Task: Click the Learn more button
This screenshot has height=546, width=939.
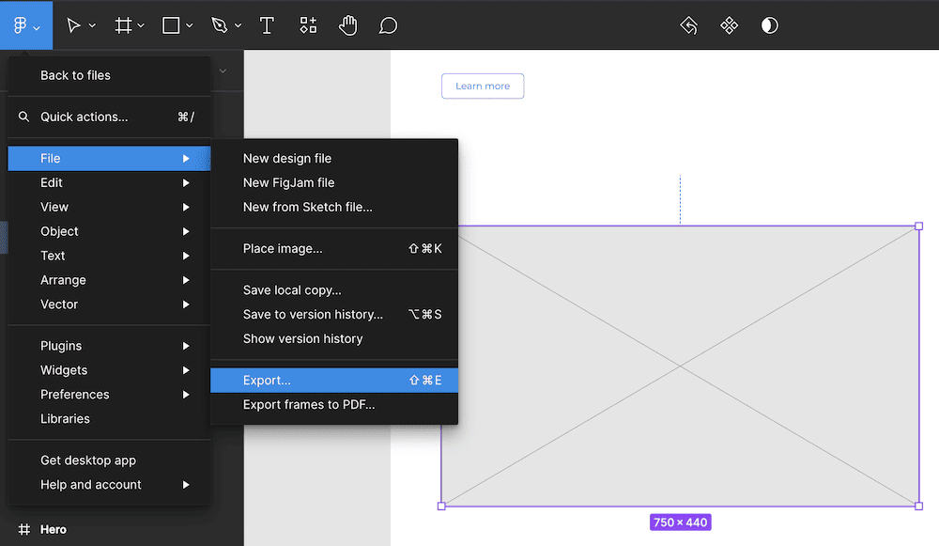Action: tap(482, 86)
